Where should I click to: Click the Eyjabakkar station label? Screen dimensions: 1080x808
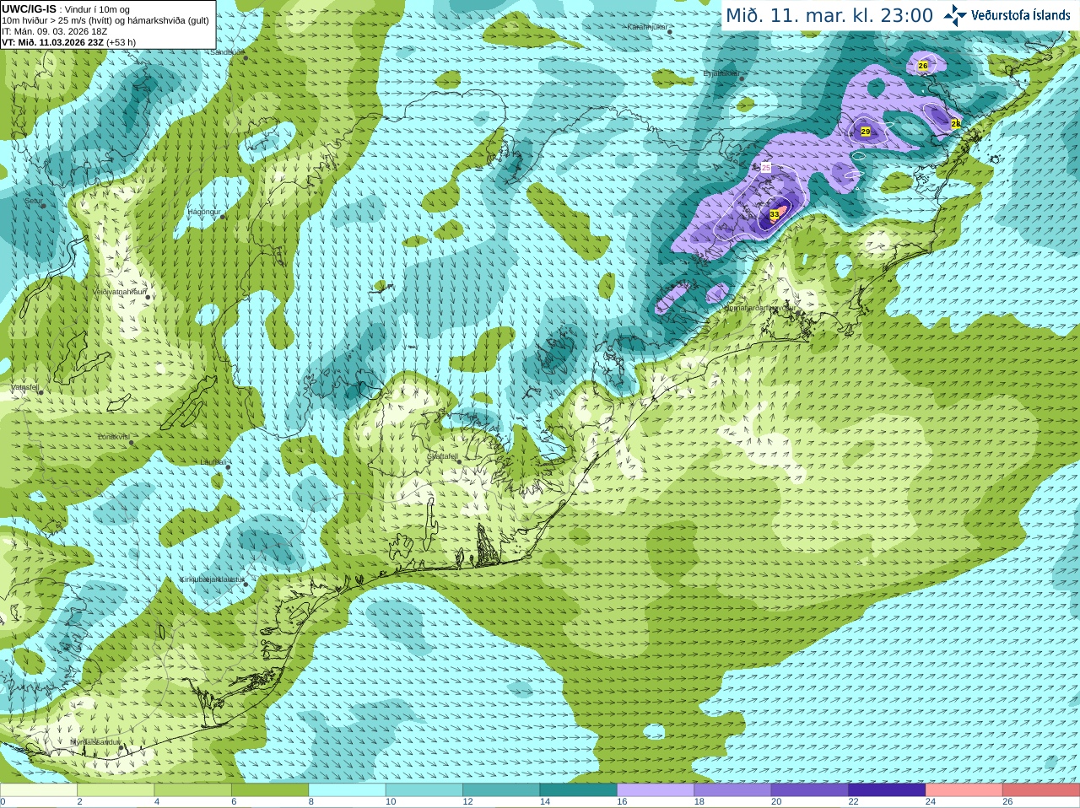721,73
